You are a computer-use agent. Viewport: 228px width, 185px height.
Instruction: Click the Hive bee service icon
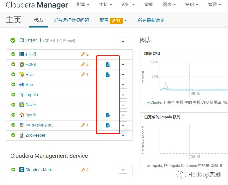click(x=22, y=74)
